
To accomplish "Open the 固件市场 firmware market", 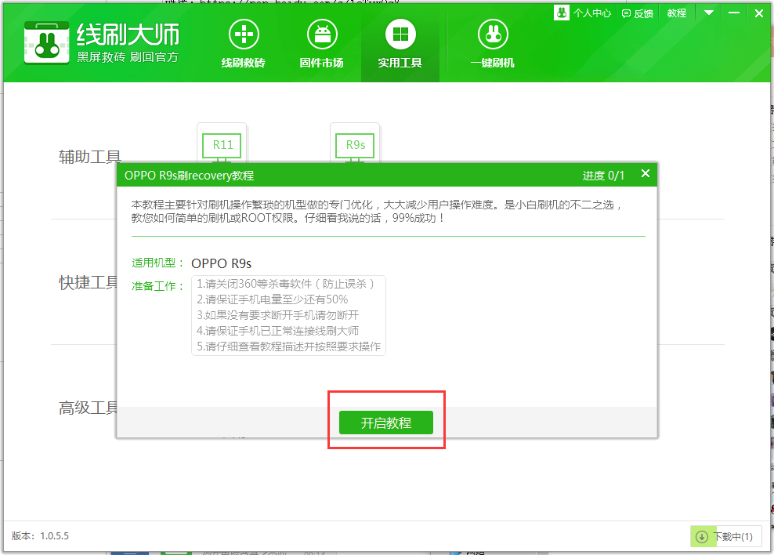I will tap(322, 43).
